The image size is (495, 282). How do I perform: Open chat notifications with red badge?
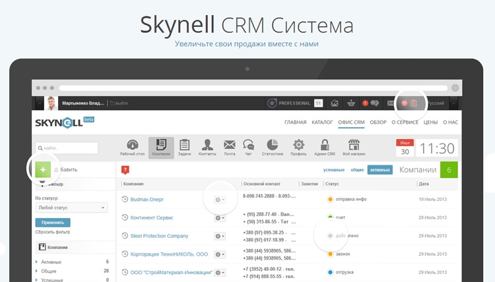coord(371,103)
